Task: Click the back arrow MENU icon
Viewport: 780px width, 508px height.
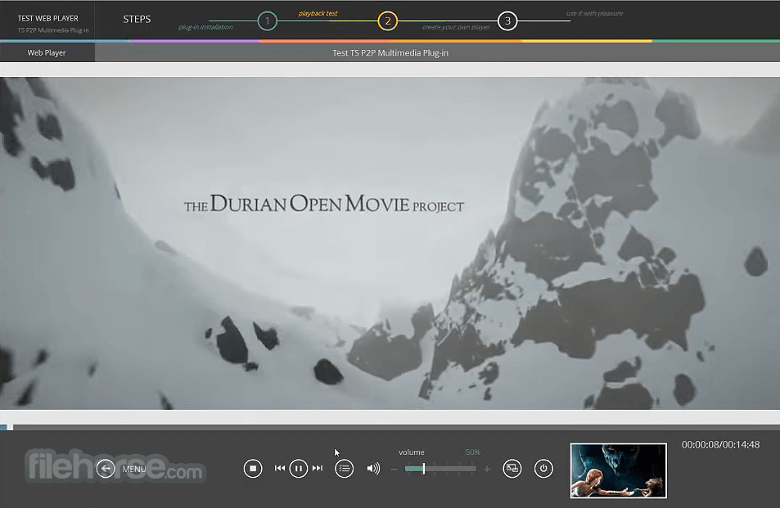Action: pos(106,468)
